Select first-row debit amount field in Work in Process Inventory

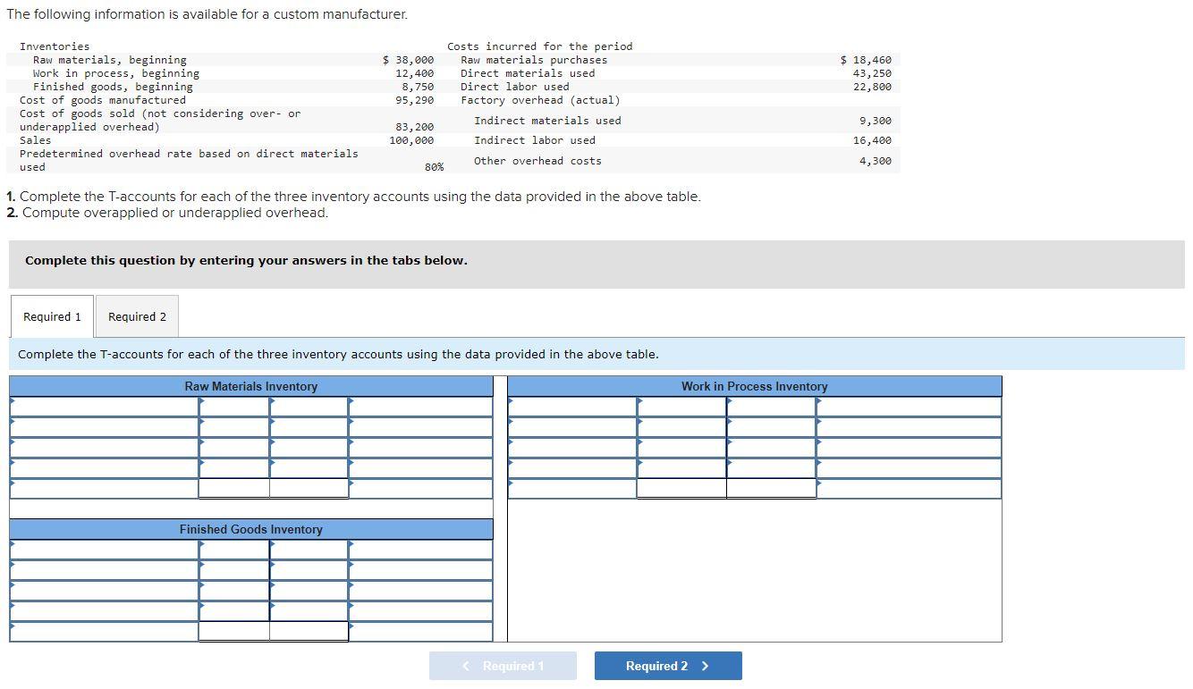tap(681, 407)
